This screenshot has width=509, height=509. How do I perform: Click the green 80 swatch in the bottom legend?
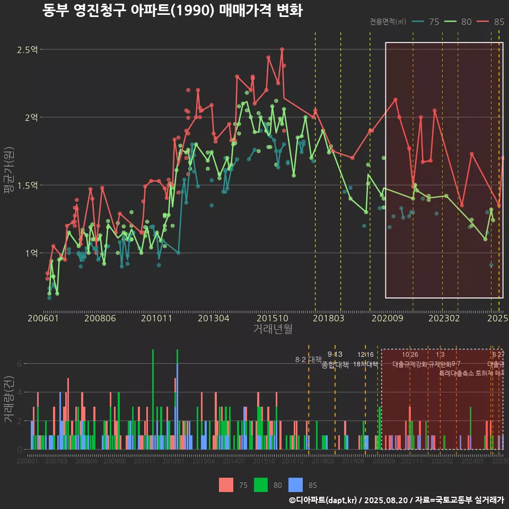coord(261,485)
